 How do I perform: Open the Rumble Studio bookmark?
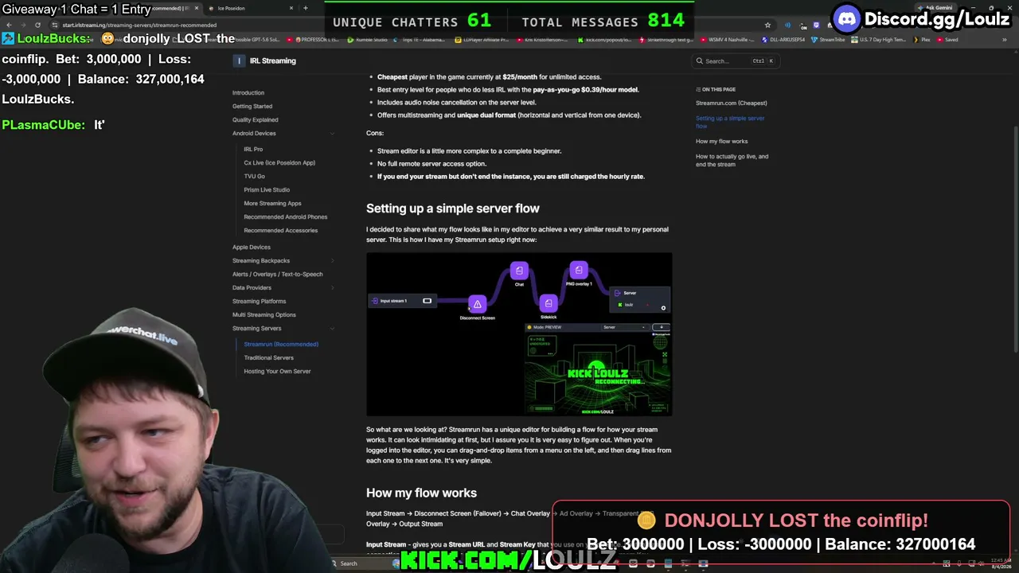click(x=368, y=40)
